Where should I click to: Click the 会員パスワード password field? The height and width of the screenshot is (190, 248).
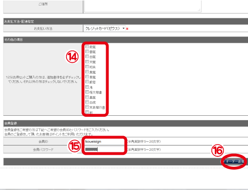104,149
